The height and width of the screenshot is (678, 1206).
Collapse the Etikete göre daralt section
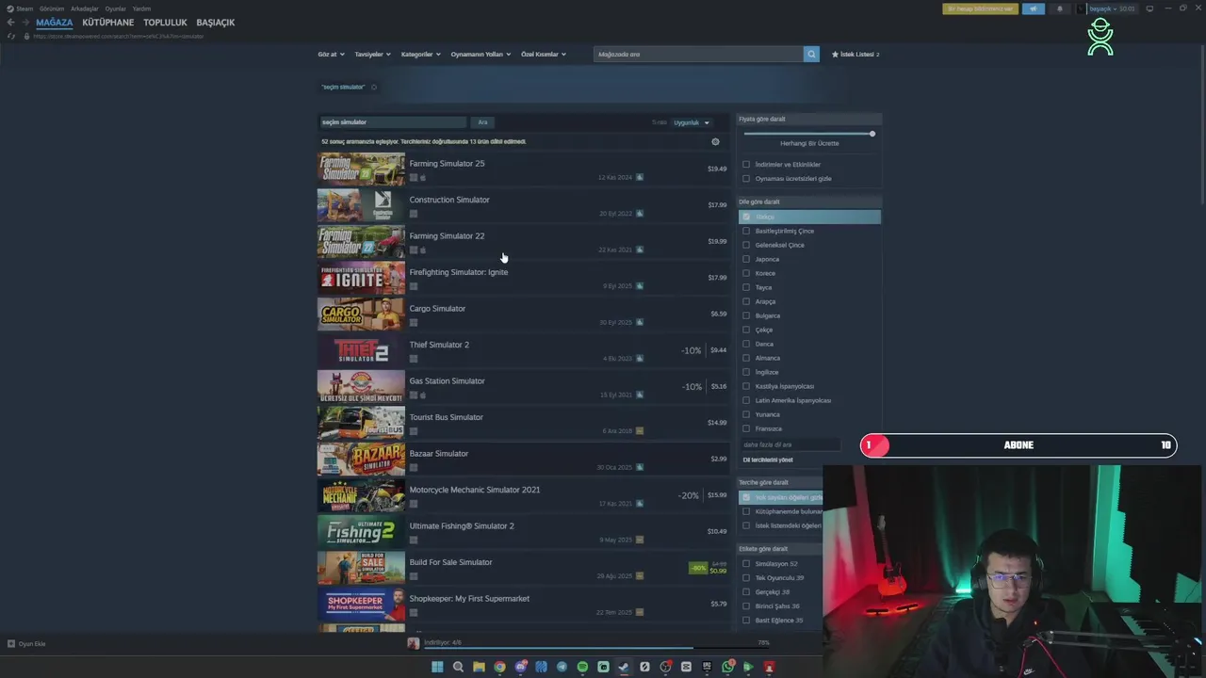click(x=780, y=548)
